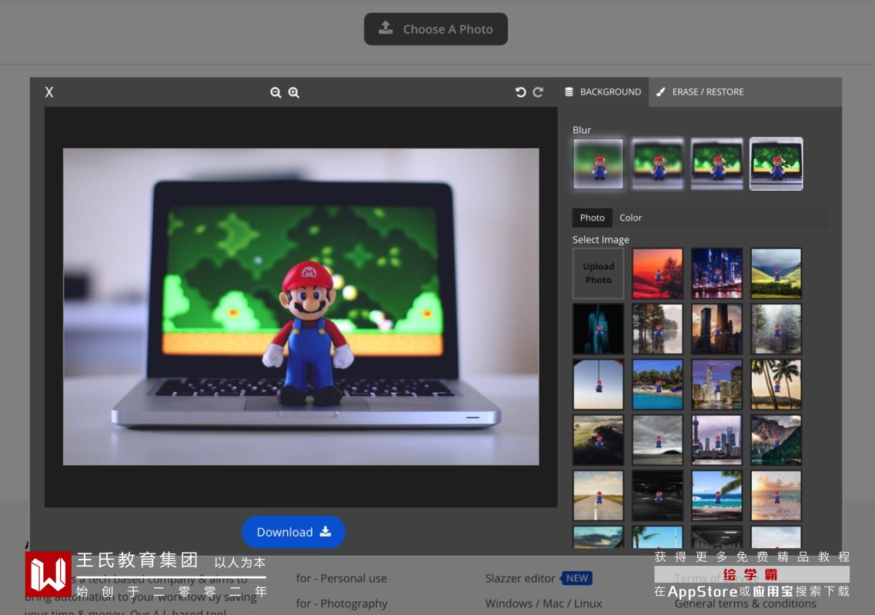Select the green valley background image
Viewport: 875px width, 615px height.
click(776, 273)
